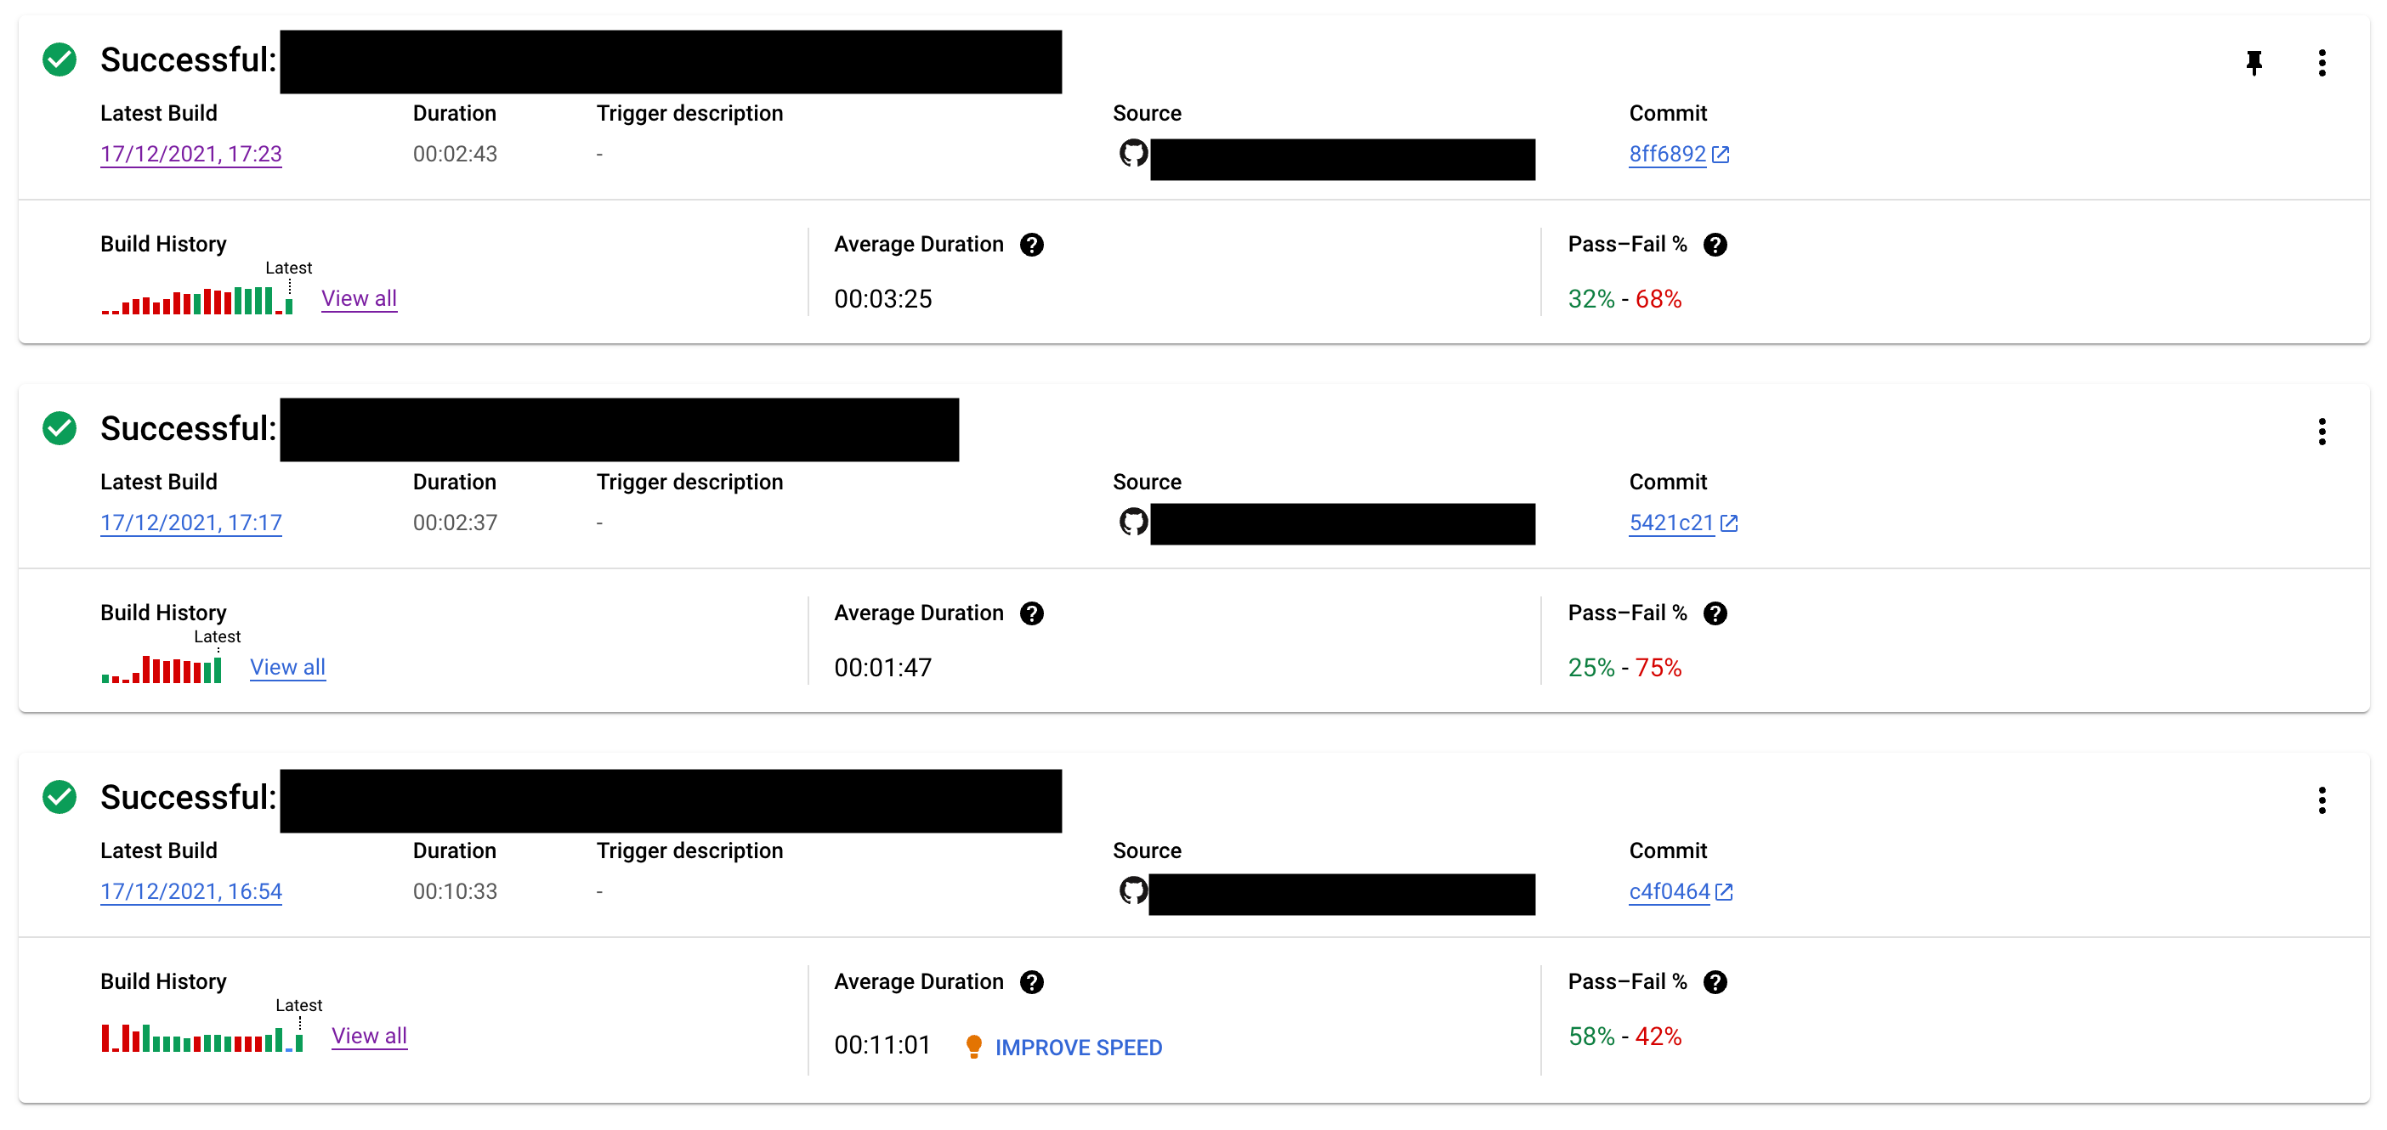Image resolution: width=2387 pixels, height=1130 pixels.
Task: Open the latest build link 17/12/2021, 17:23
Action: point(191,154)
